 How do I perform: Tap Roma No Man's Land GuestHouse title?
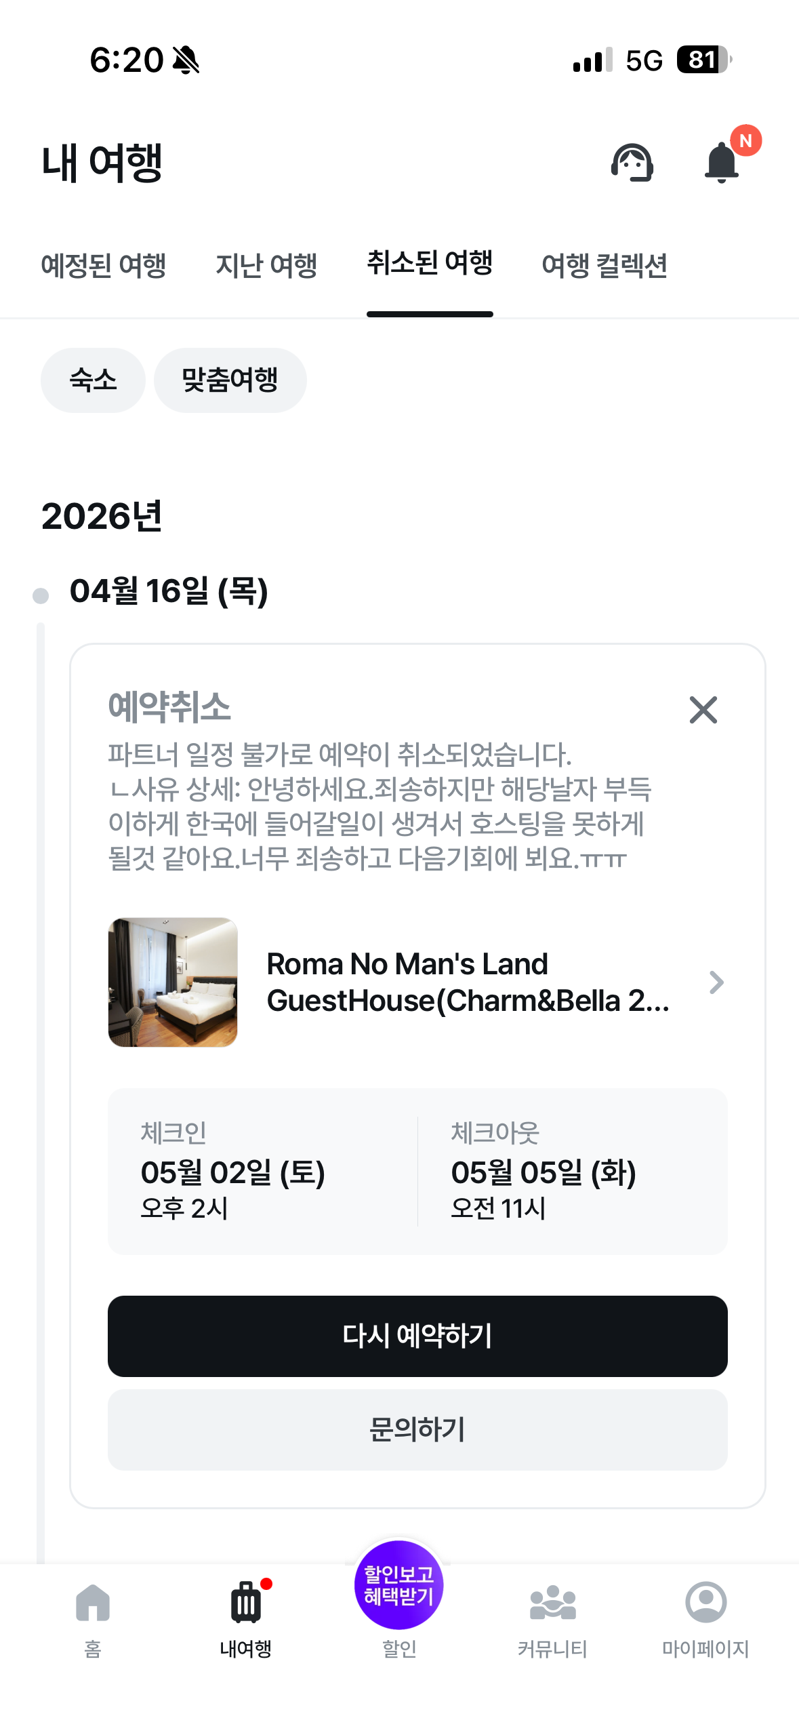click(x=468, y=982)
